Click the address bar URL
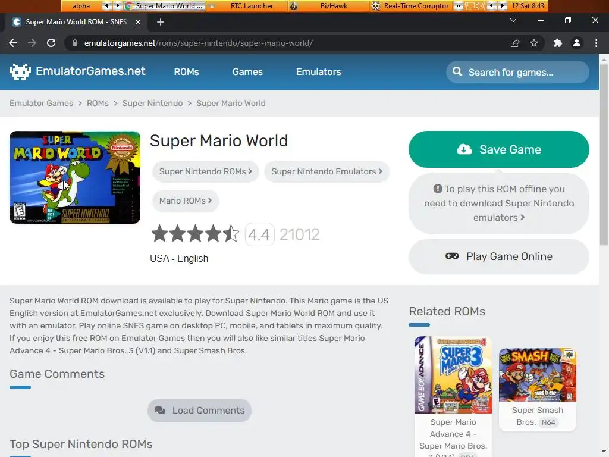The image size is (609, 457). click(x=199, y=43)
